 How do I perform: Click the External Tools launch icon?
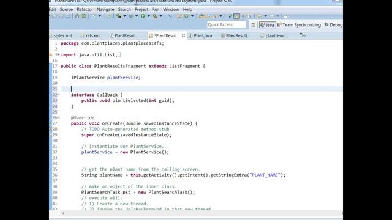[x=155, y=16]
